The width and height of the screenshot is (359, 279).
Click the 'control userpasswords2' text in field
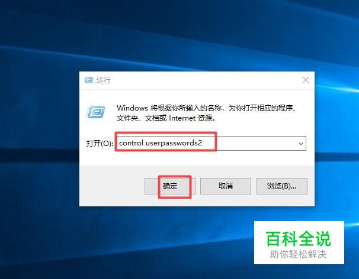(x=161, y=143)
